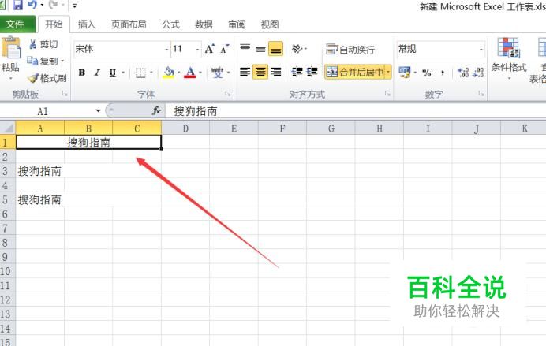546x346 pixels.
Task: Toggle underline formatting U
Action: pos(113,73)
